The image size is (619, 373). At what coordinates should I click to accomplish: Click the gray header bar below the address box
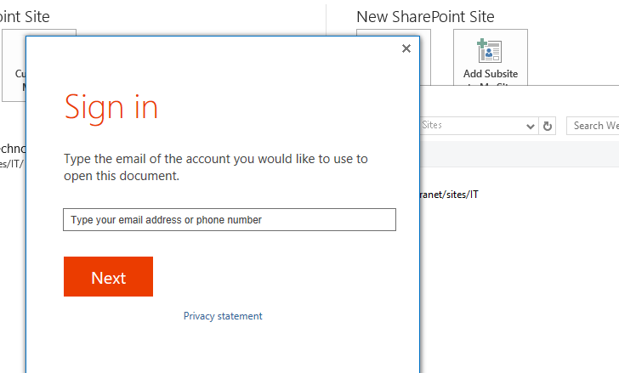519,155
